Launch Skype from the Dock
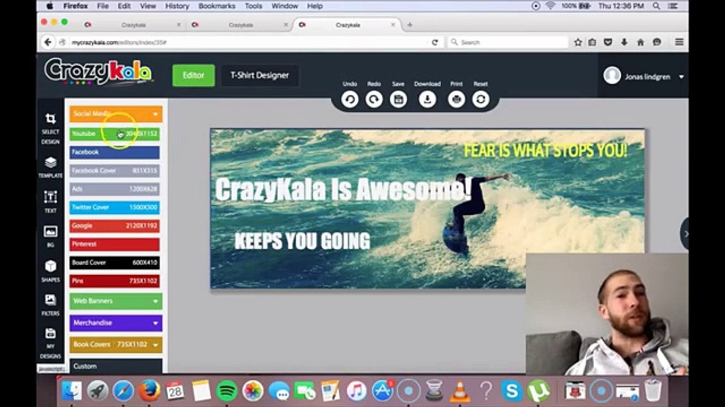 (511, 391)
